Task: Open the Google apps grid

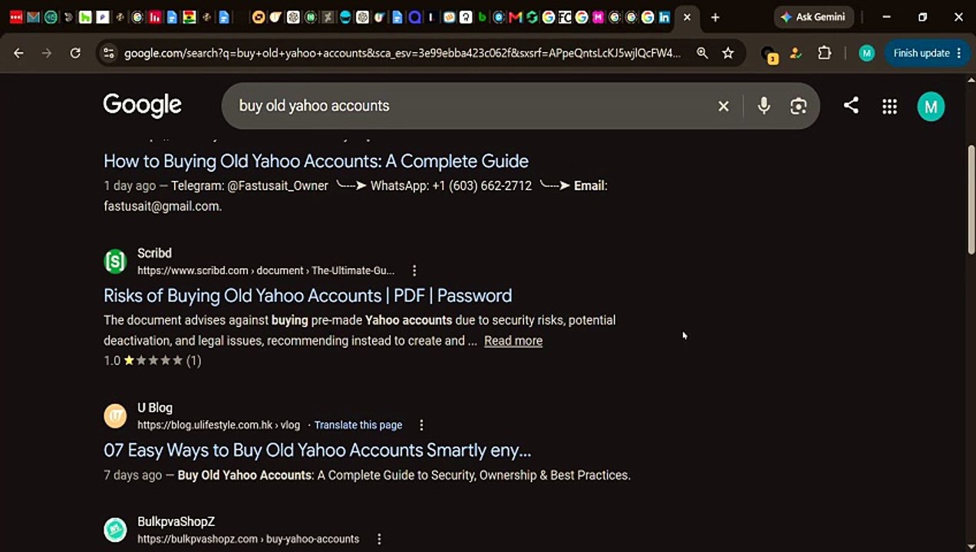Action: [x=889, y=107]
